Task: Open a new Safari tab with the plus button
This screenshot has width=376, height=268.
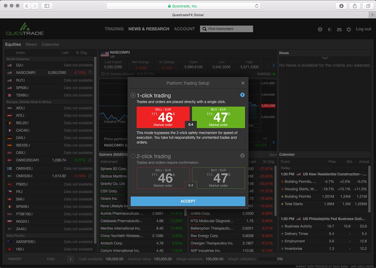Action: coord(372,15)
